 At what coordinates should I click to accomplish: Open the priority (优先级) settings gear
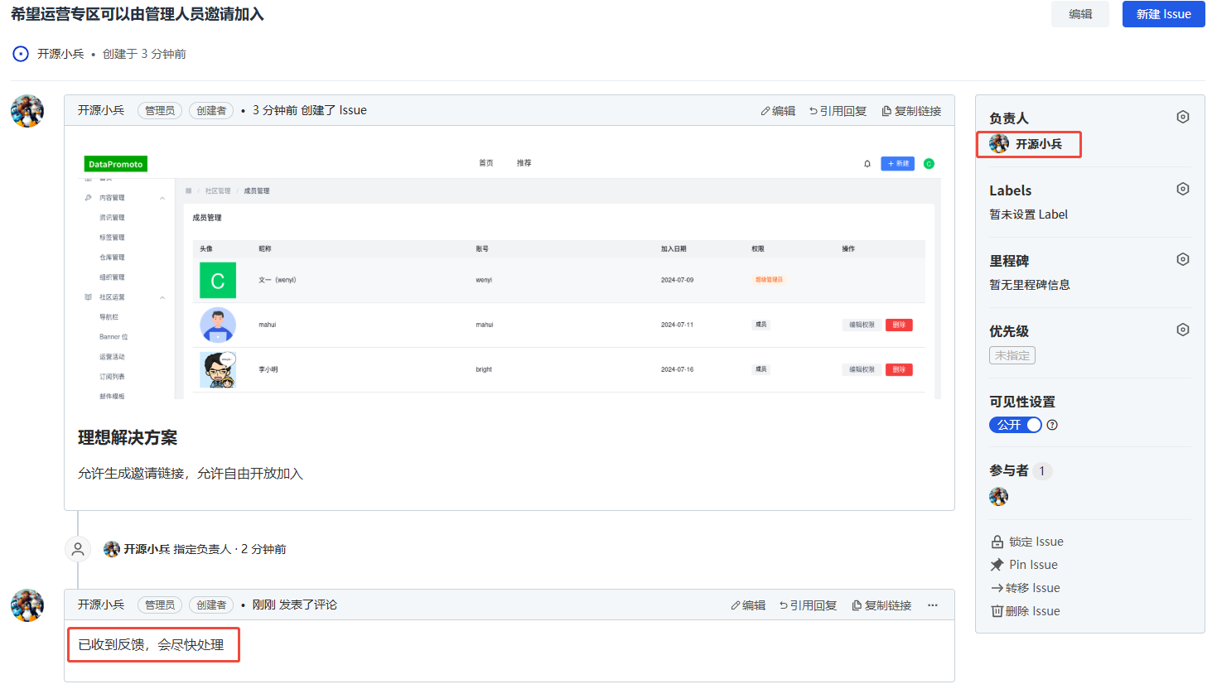pyautogui.click(x=1182, y=330)
